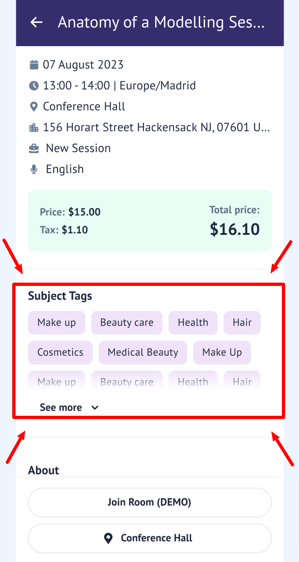299x562 pixels.
Task: Choose the Hair subject tag
Action: (242, 323)
